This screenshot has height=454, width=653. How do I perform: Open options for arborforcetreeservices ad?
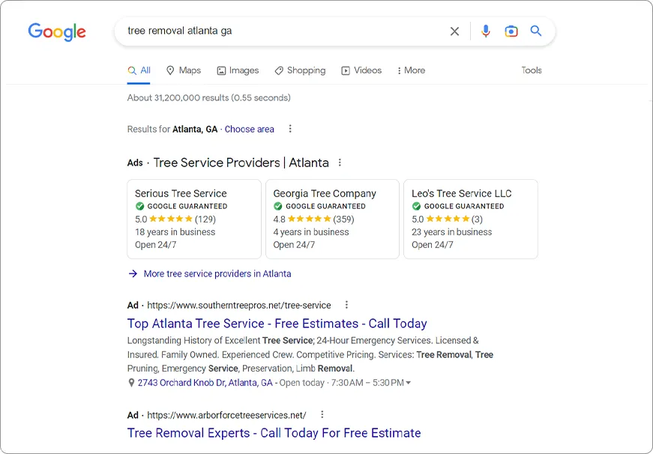click(322, 414)
